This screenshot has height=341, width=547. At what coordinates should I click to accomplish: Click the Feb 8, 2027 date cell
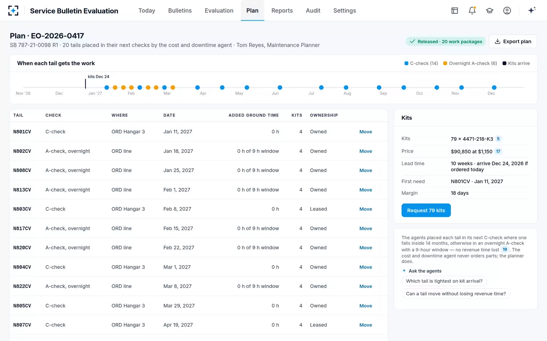(177, 209)
